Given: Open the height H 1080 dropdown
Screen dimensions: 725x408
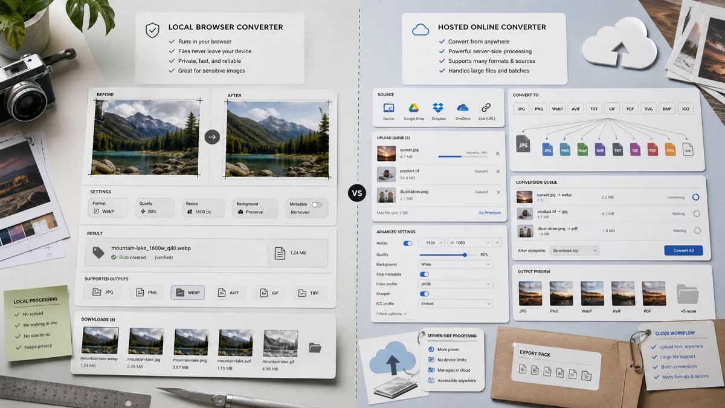Looking at the screenshot, I should (469, 242).
